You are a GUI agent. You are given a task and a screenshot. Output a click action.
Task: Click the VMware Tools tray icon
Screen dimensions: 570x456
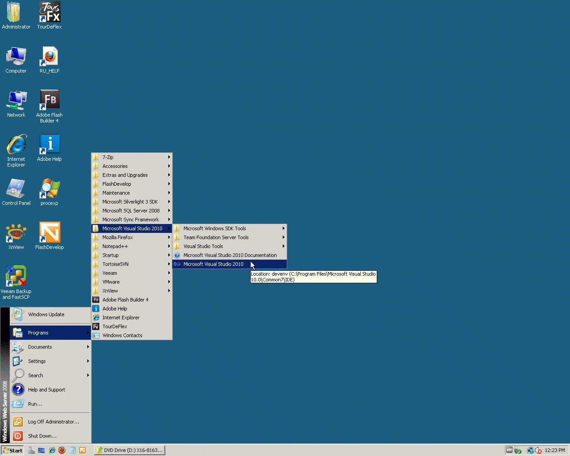509,450
